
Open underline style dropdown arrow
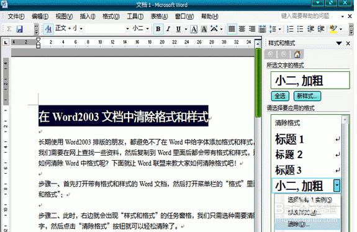tap(186, 29)
